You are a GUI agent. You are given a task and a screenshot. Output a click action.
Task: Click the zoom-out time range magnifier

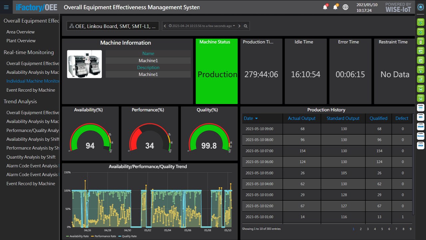246,26
